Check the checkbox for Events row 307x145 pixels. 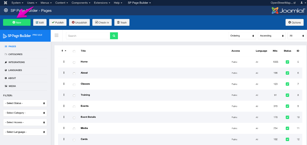[74, 107]
